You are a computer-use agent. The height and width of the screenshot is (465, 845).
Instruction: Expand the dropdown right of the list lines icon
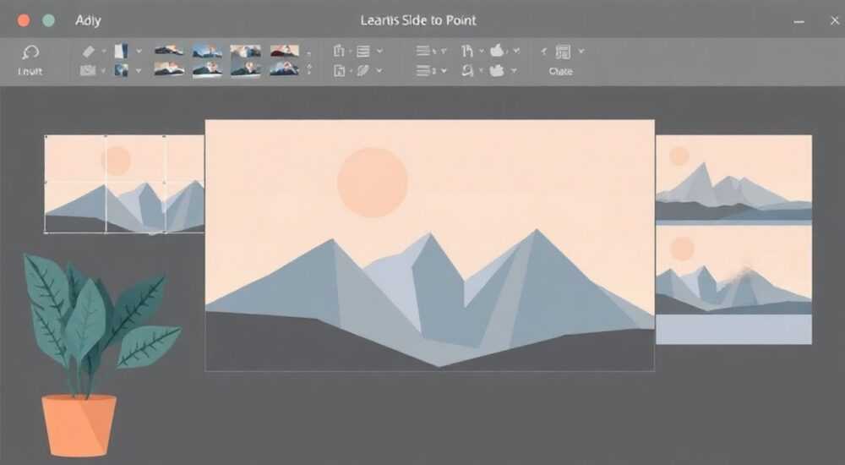coord(379,52)
